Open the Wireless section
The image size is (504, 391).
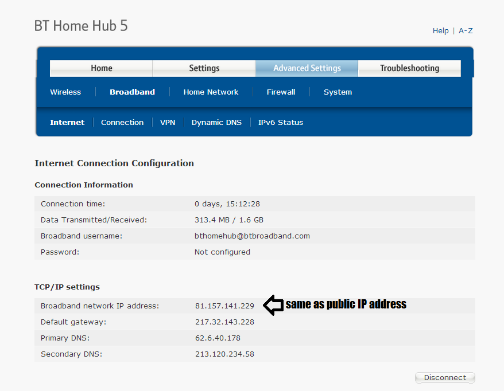click(x=65, y=92)
